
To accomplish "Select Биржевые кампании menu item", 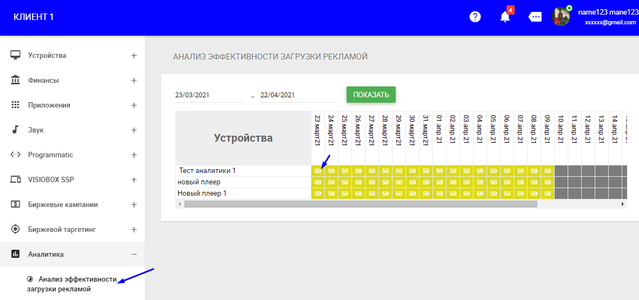I will [x=63, y=204].
